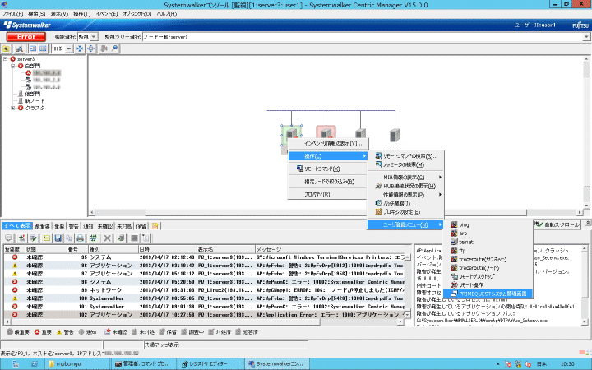Select event row number 99 ネットワーク
Screen dimensions: 592x370
(104, 289)
